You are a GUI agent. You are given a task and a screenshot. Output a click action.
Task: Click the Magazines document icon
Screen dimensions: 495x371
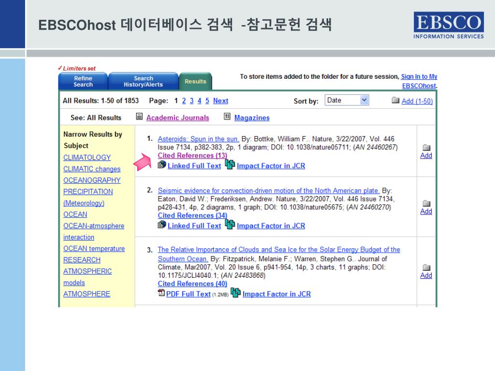[x=227, y=116]
